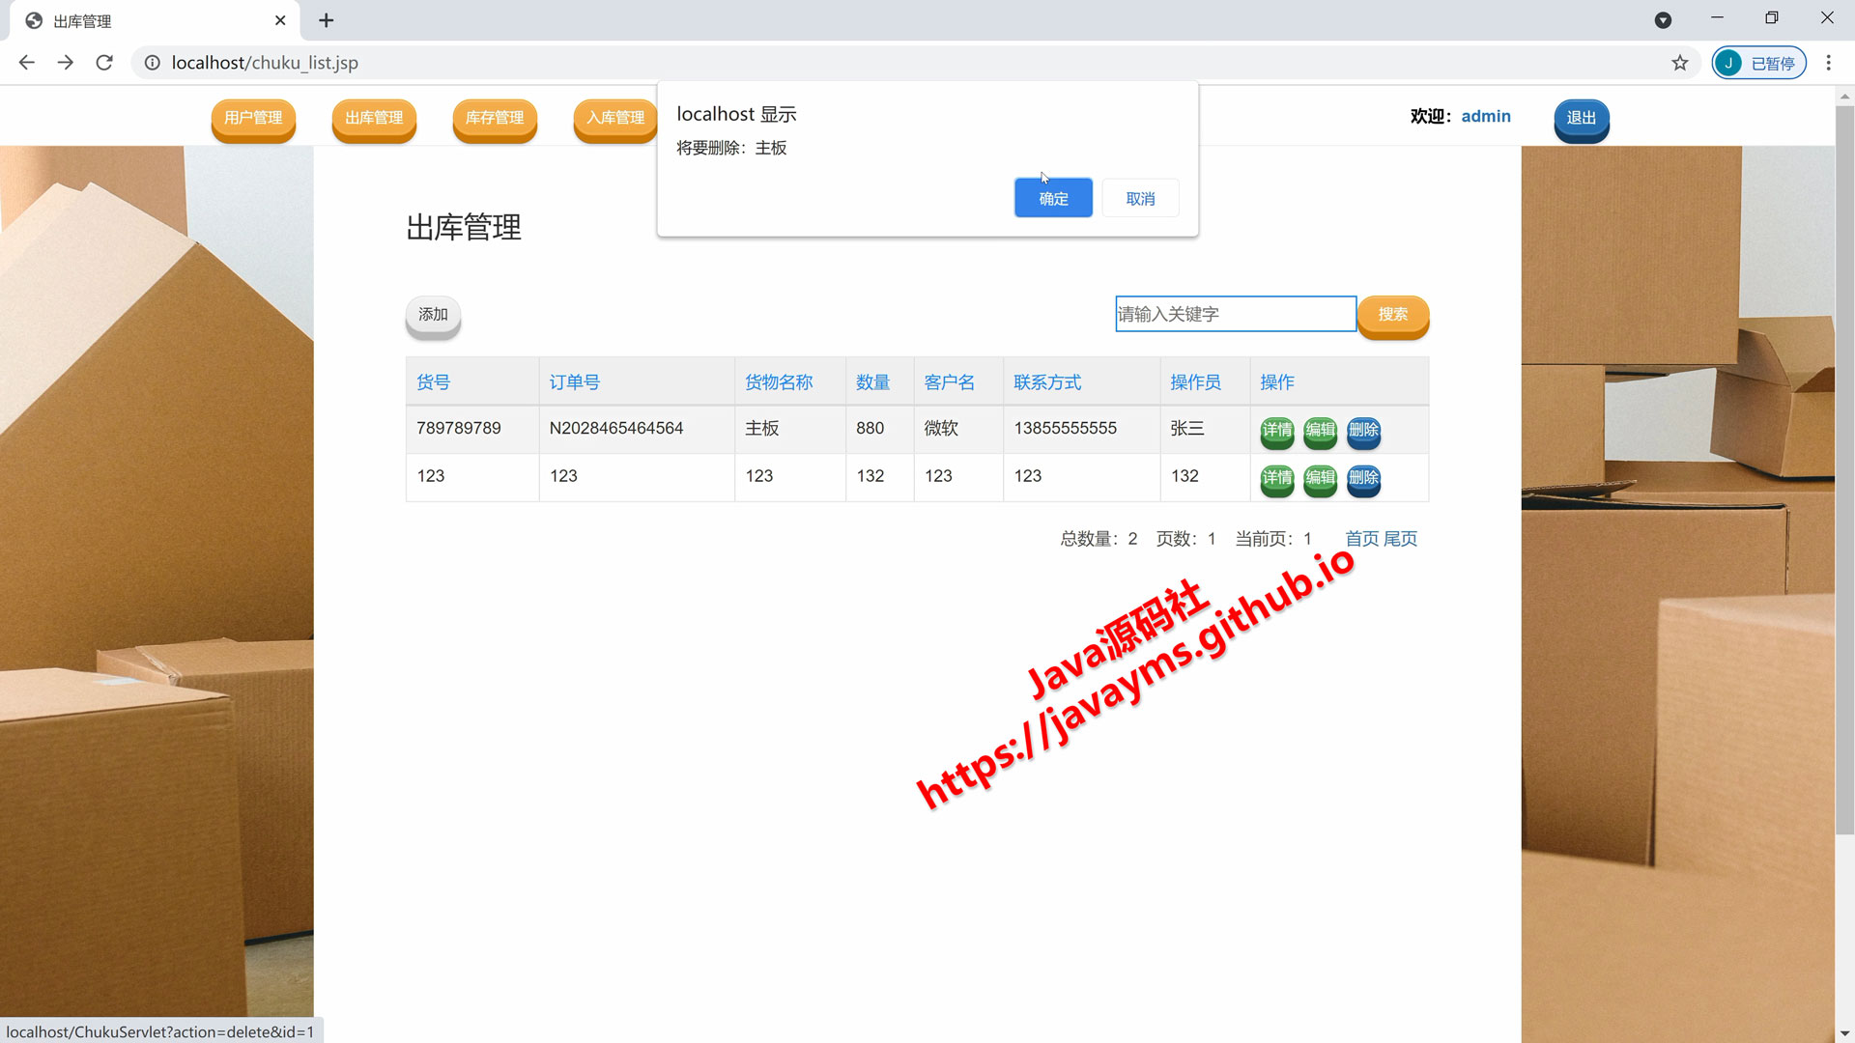Viewport: 1855px width, 1043px height.
Task: Open a new tab with plus icon
Action: (327, 20)
